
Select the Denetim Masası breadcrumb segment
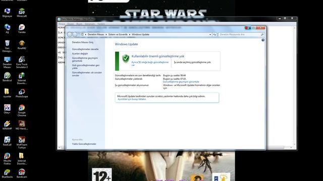[96, 35]
